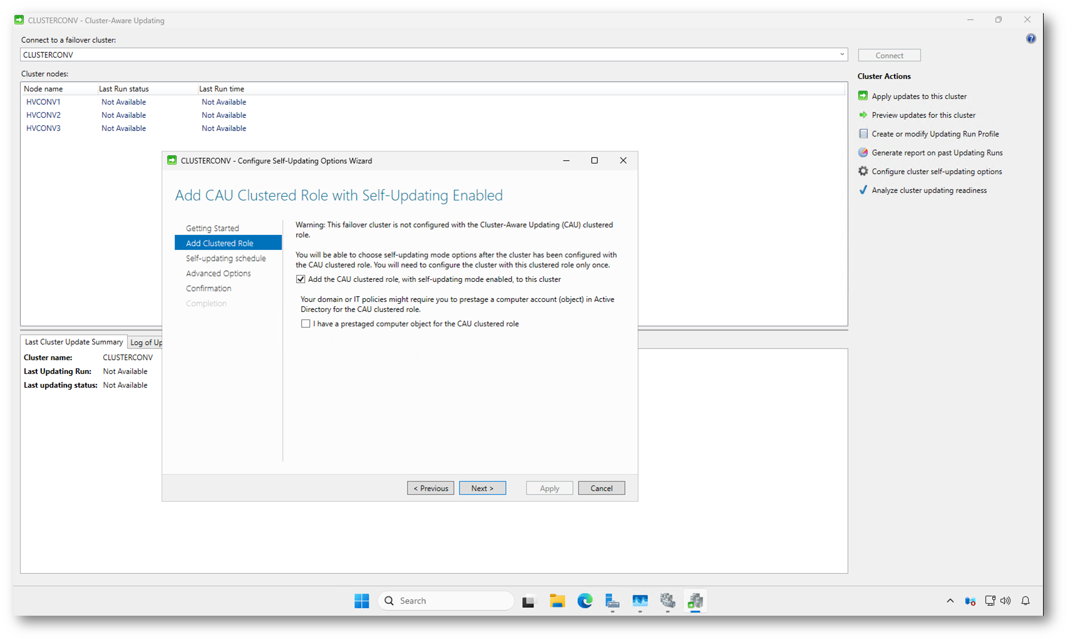
Task: Click the Analyze readiness checkmark icon
Action: pyautogui.click(x=863, y=190)
